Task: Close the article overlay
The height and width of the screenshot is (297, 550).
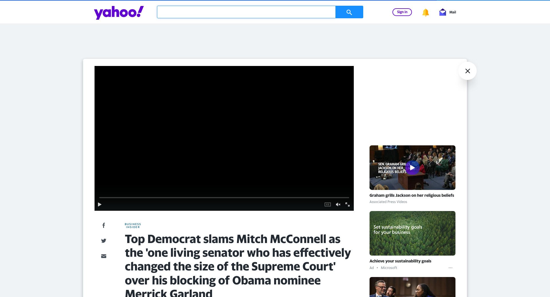Action: coord(467,71)
